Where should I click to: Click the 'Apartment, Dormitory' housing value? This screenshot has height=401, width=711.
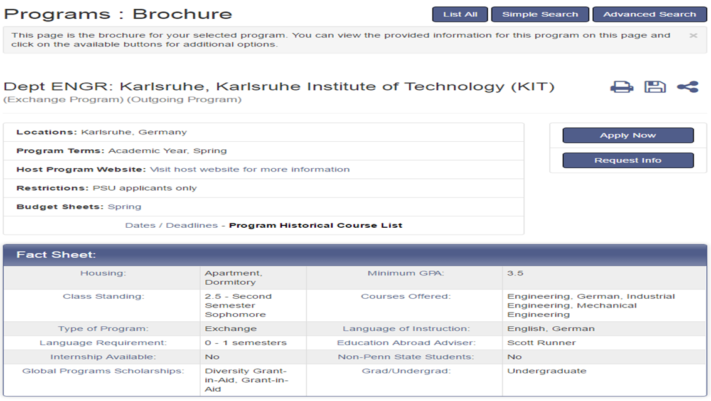(x=233, y=277)
